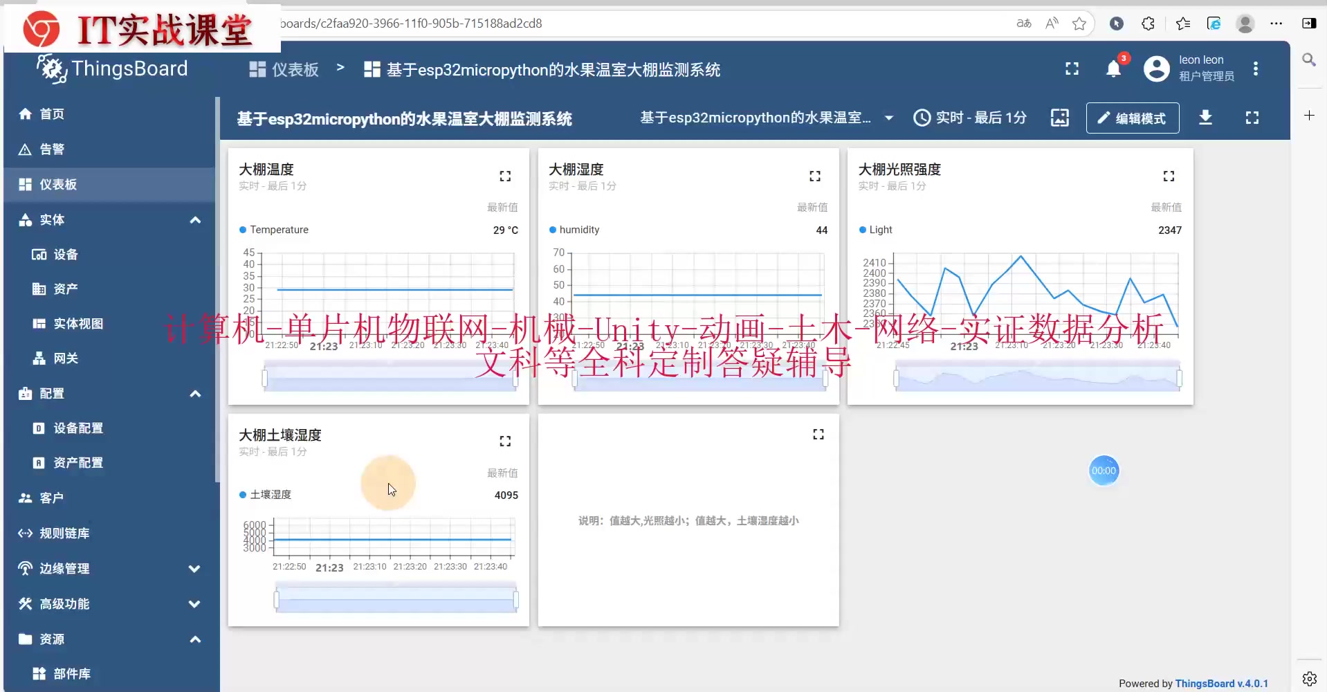
Task: Navigate to 告警 in the sidebar
Action: point(53,149)
